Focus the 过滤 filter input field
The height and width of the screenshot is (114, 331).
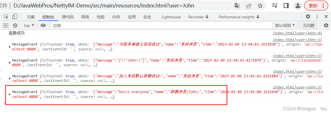coord(162,25)
